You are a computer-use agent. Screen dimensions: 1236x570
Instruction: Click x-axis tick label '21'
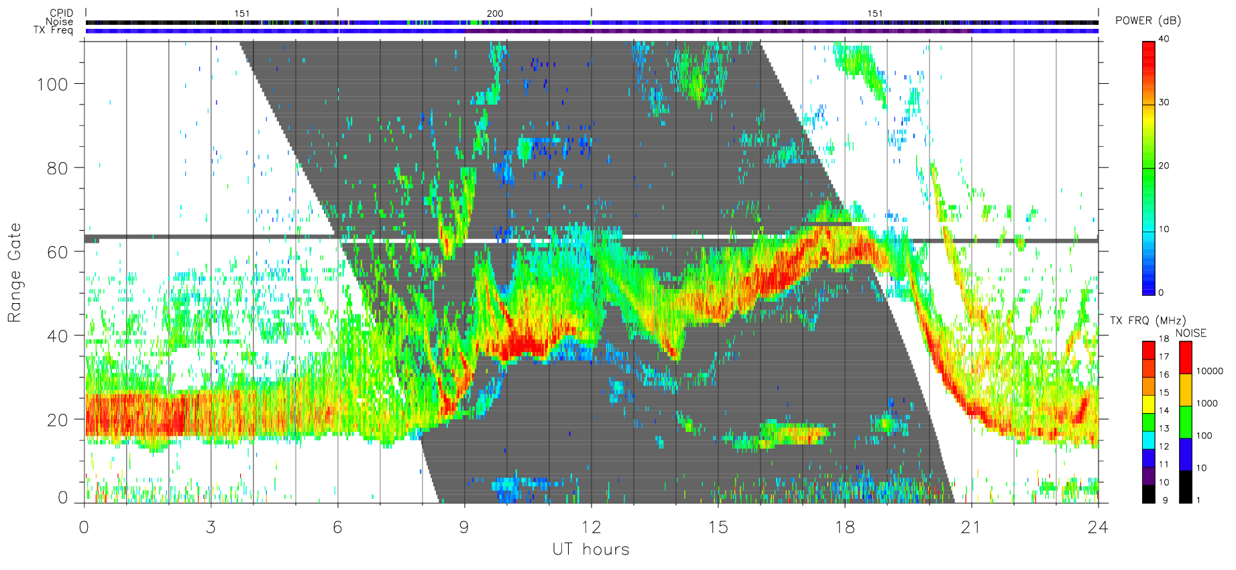point(971,527)
